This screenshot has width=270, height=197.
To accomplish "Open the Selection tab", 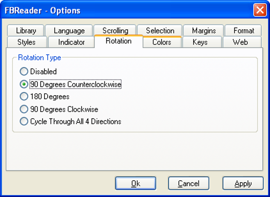I will pyautogui.click(x=160, y=31).
